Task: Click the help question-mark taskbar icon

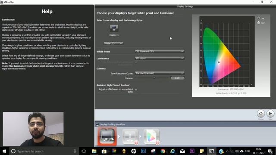Action: [x=221, y=151]
